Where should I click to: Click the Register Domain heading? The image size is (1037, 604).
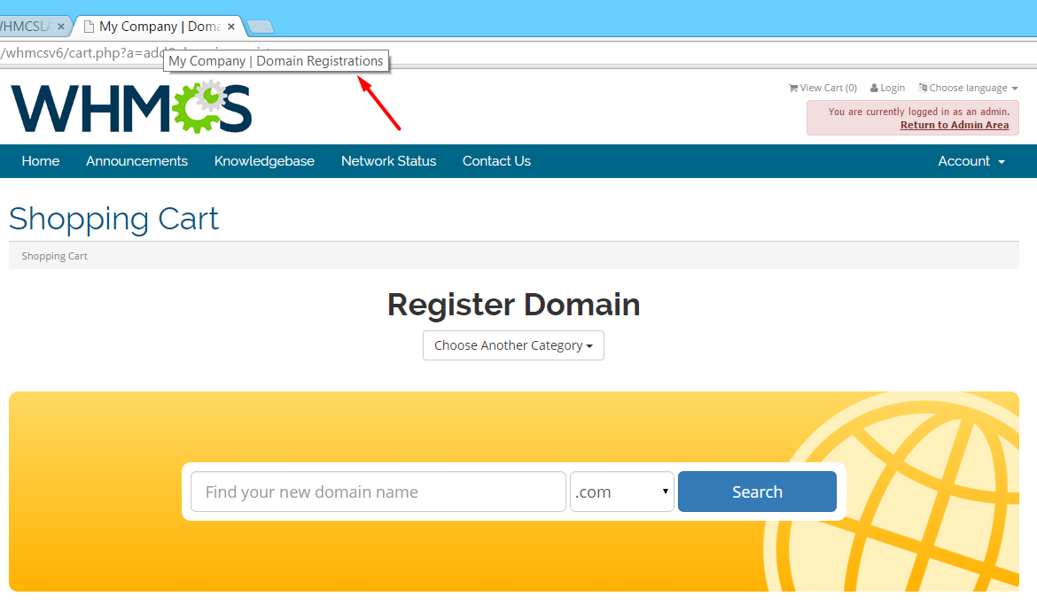coord(514,305)
